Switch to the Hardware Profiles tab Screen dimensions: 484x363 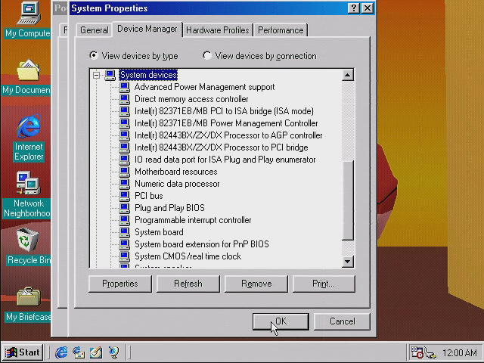218,30
